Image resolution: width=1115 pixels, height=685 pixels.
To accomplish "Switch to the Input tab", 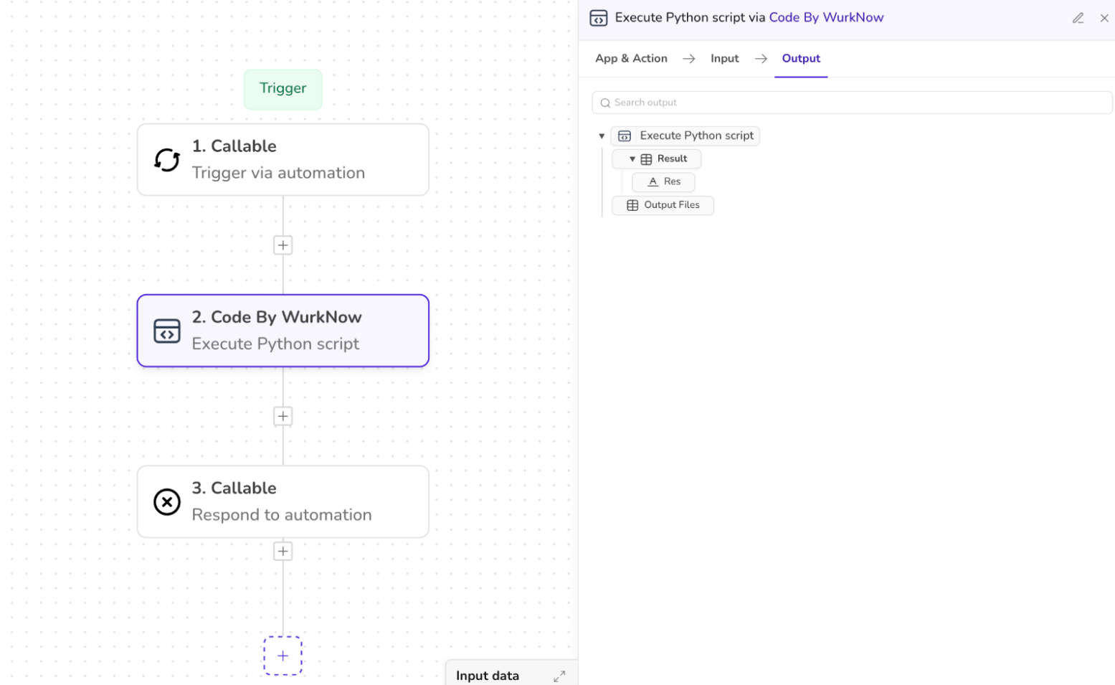I will coord(724,59).
